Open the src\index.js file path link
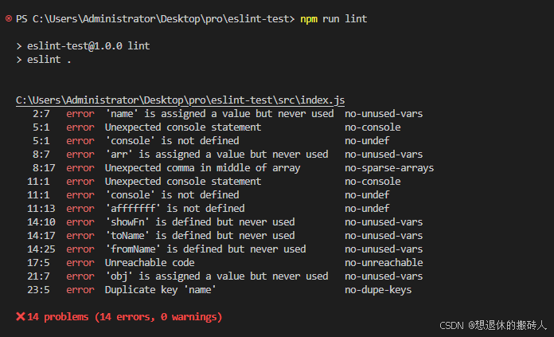Viewport: 554px width, 337px height. (x=180, y=100)
